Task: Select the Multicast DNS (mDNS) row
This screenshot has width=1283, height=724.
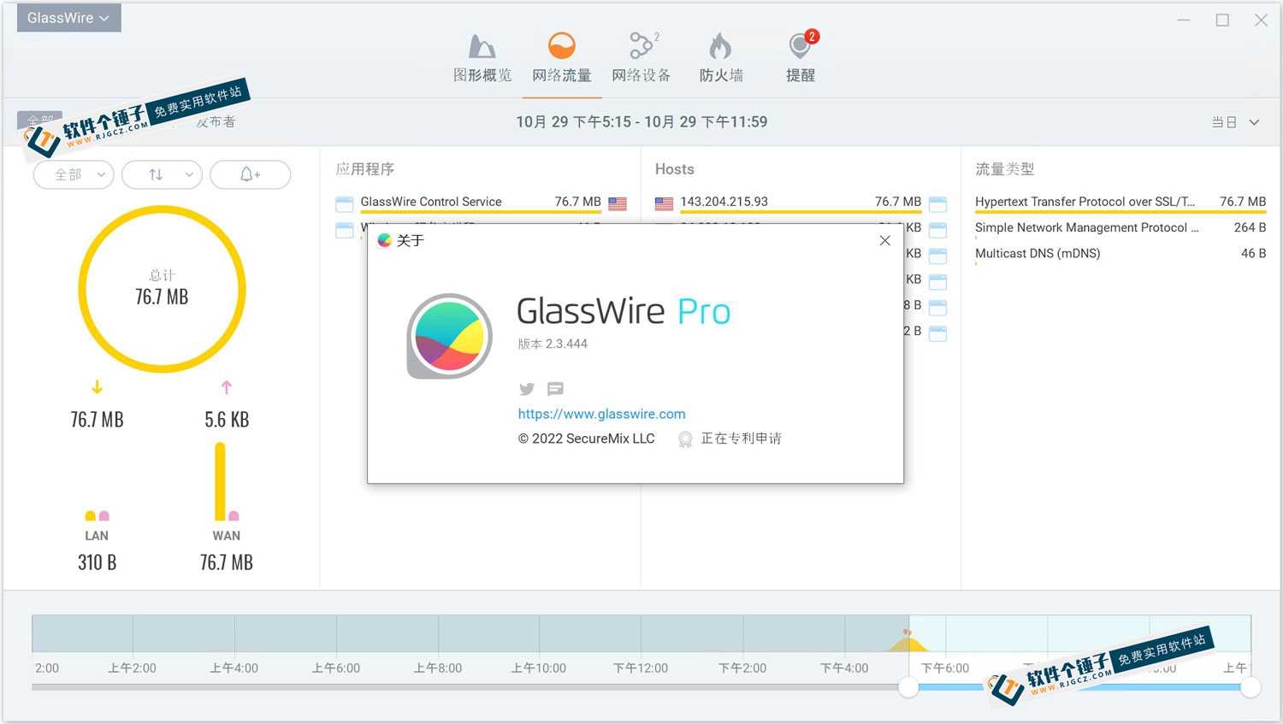Action: pyautogui.click(x=1120, y=253)
